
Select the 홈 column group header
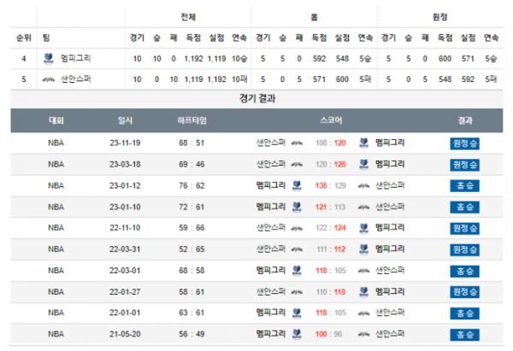click(315, 17)
